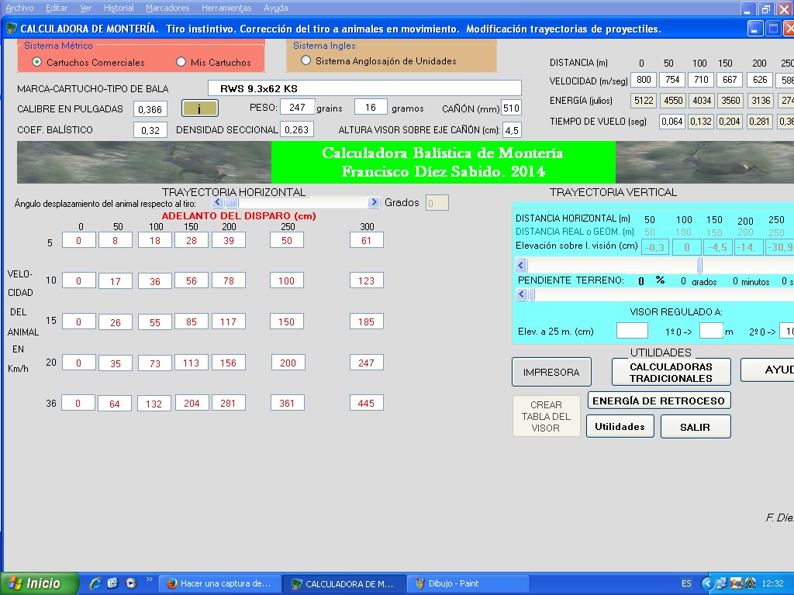Screen dimensions: 794x595
Task: Open Internet Explorer from quick launch
Action: coord(95,583)
